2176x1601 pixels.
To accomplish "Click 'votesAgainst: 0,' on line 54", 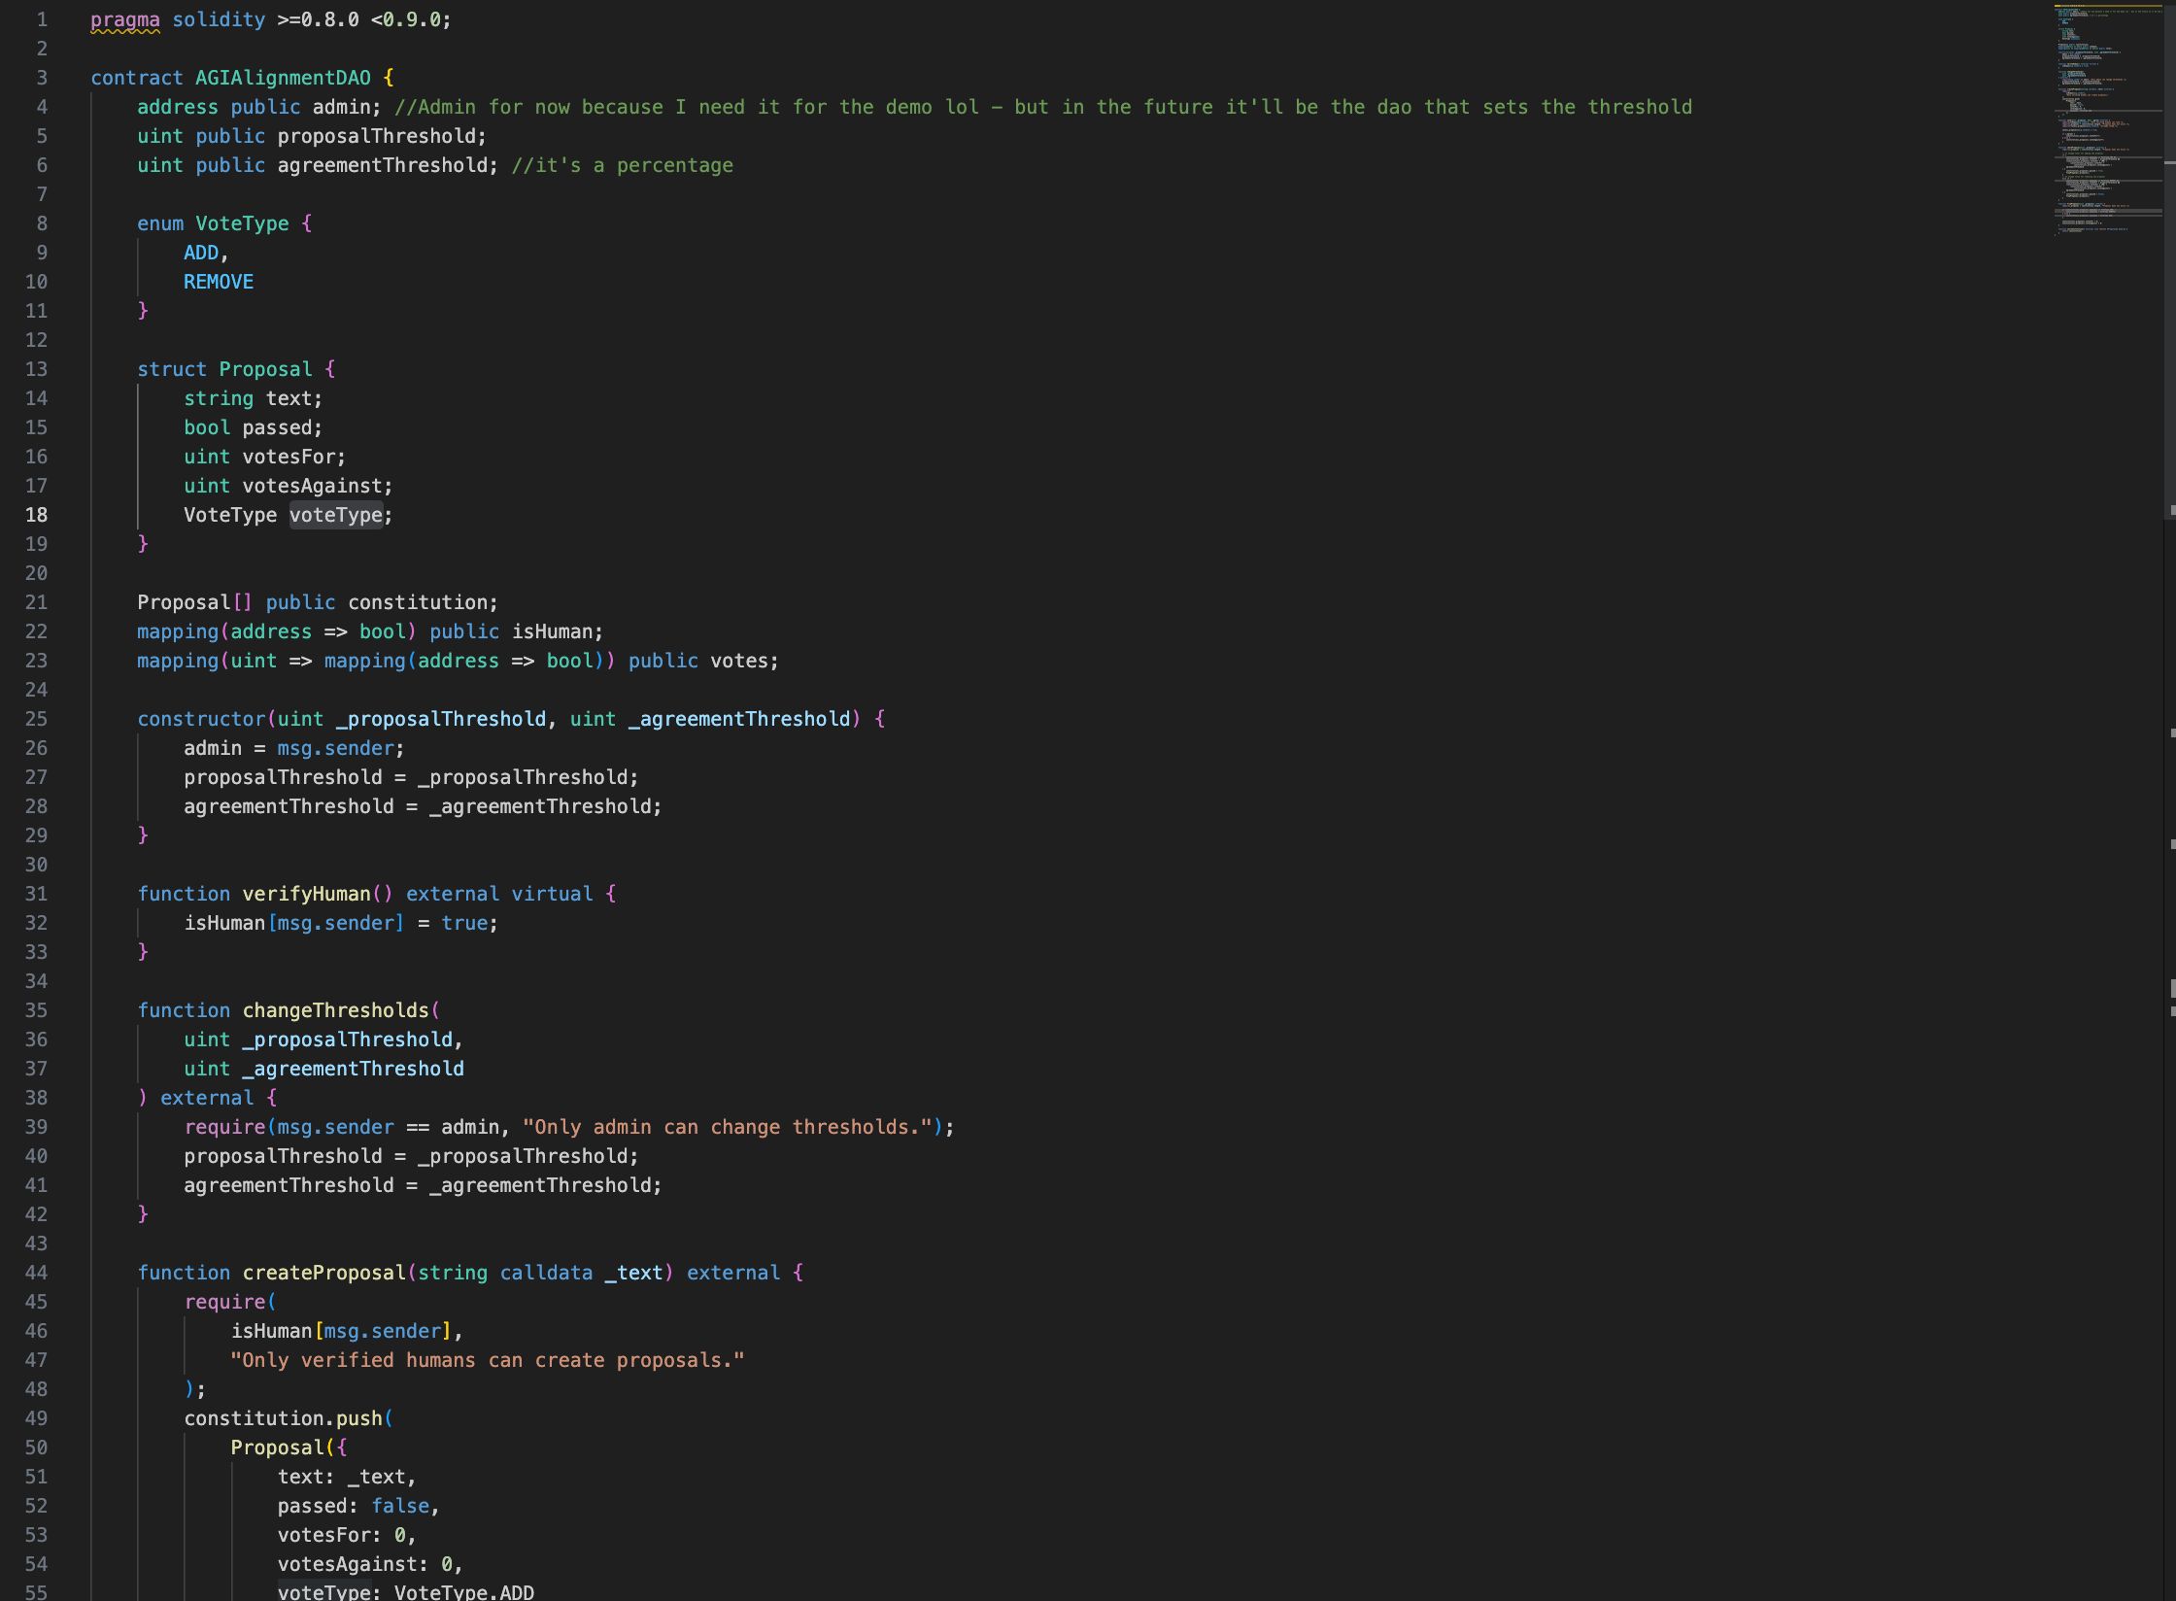I will pyautogui.click(x=370, y=1564).
